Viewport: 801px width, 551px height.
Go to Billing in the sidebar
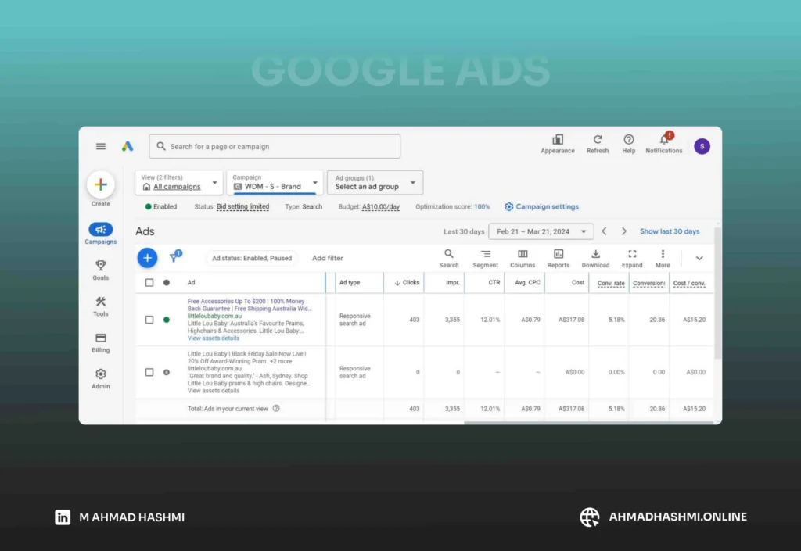[100, 338]
